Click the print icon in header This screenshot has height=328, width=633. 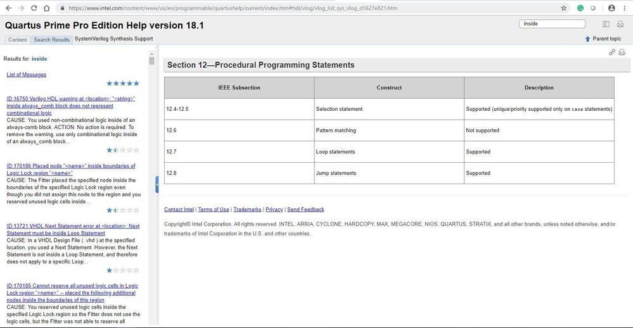[620, 24]
